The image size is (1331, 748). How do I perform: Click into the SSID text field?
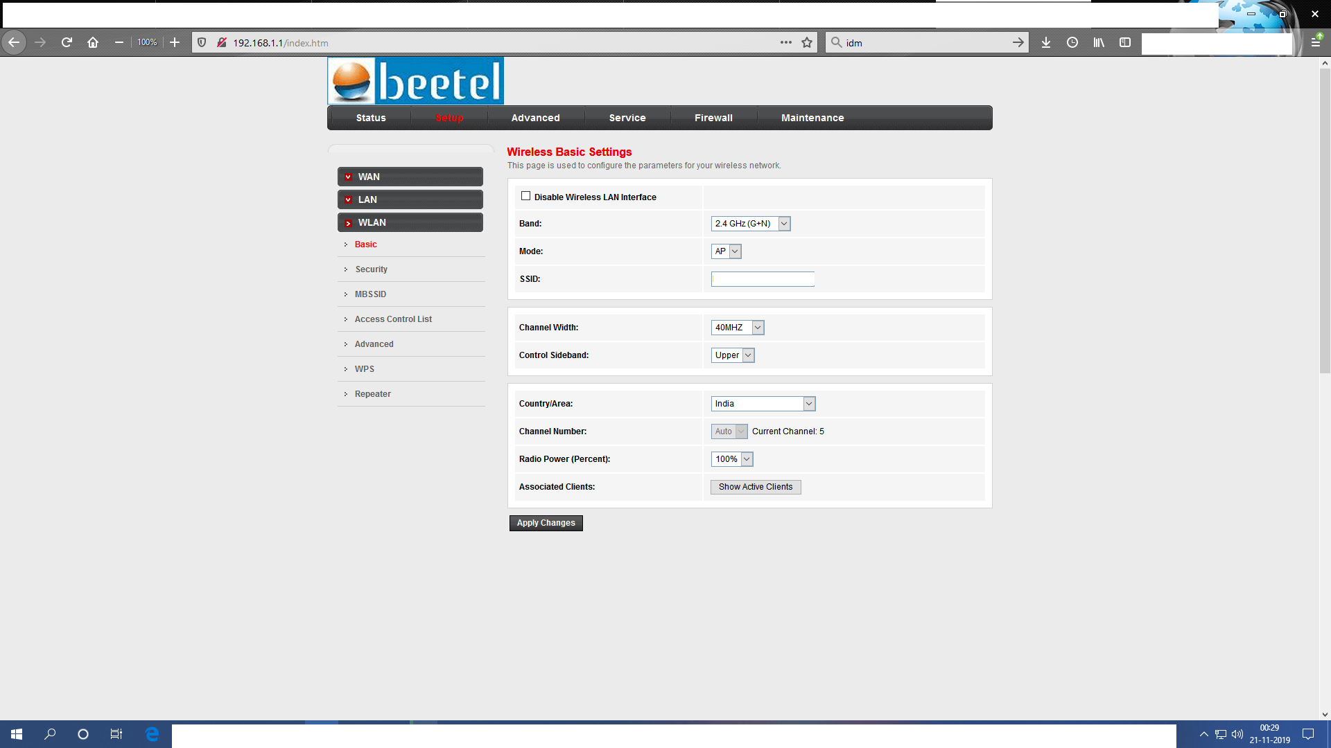(763, 279)
